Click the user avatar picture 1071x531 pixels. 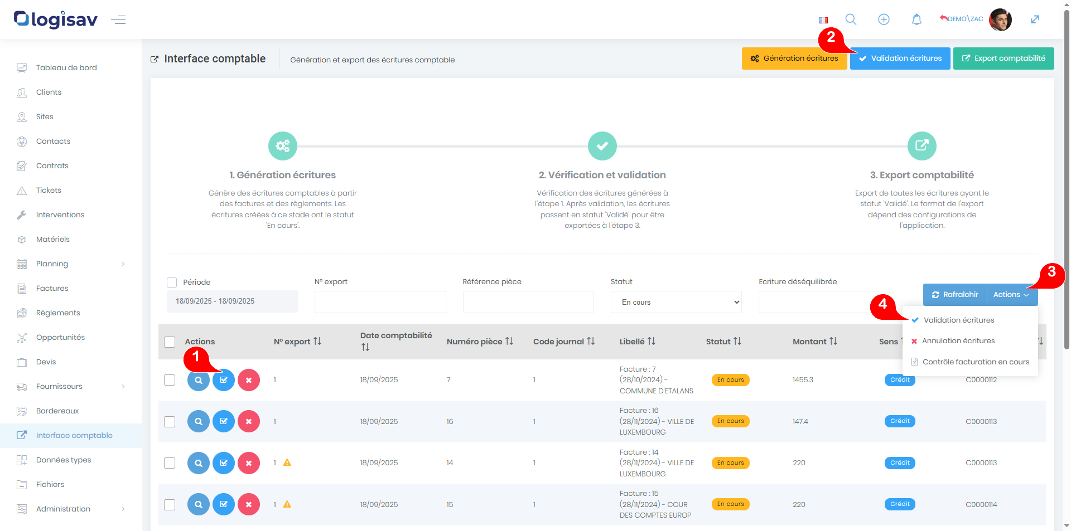tap(1000, 20)
